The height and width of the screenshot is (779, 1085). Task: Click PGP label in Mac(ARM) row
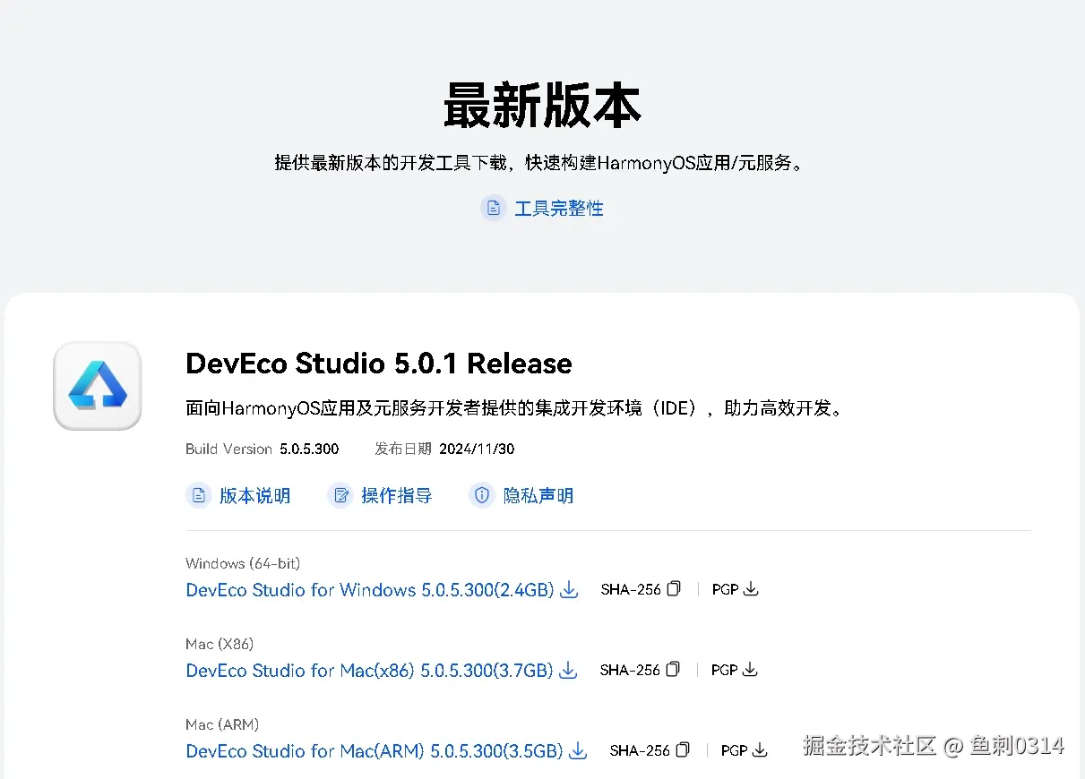point(734,750)
